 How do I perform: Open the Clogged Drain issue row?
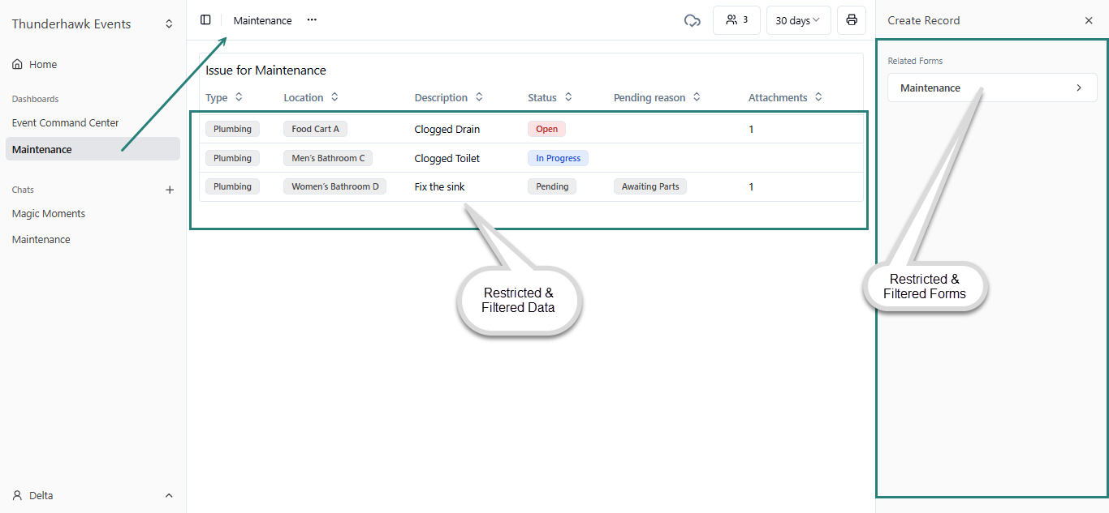tap(447, 129)
